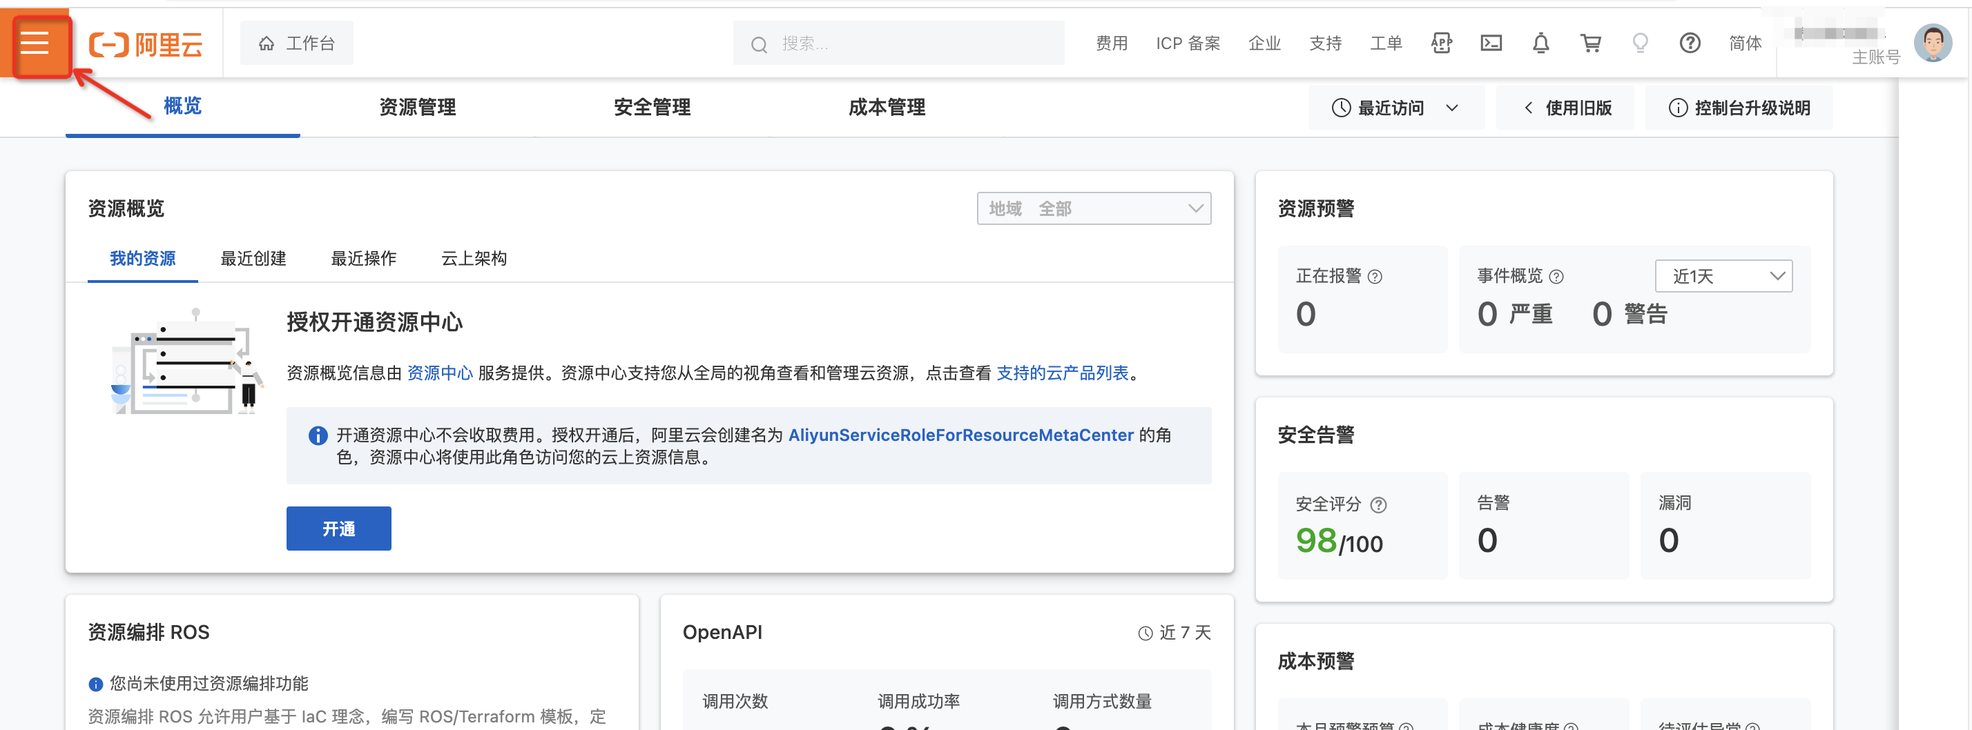Open the API developer tools icon
This screenshot has width=1972, height=730.
(x=1442, y=43)
